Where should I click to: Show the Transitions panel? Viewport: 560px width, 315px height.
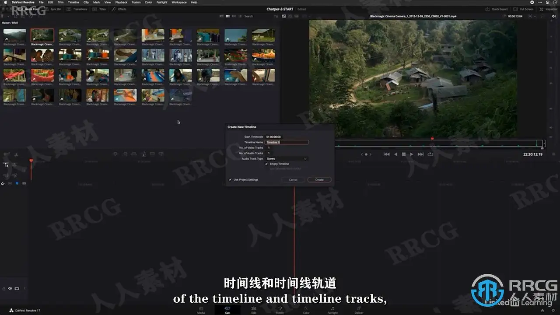(x=78, y=9)
